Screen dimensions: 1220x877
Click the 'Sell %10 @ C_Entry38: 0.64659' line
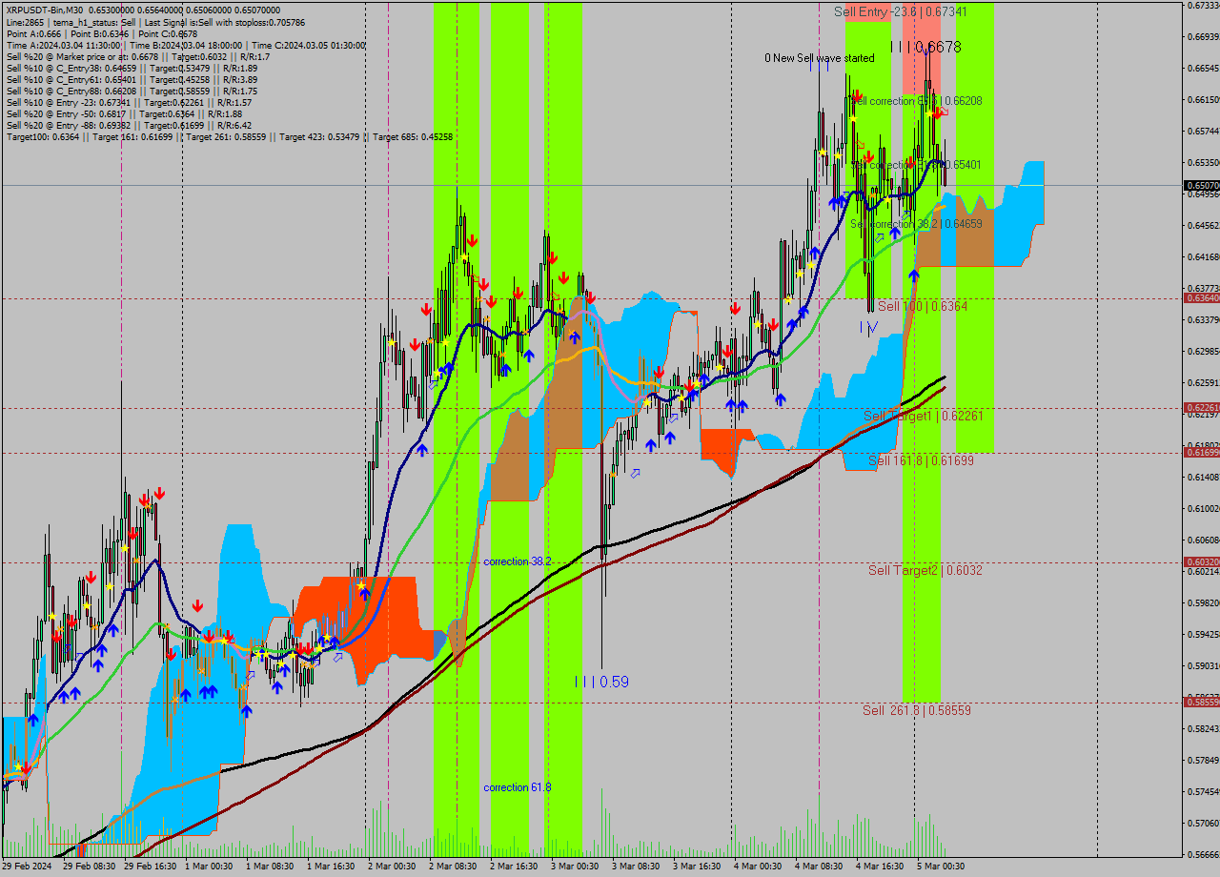pyautogui.click(x=132, y=68)
